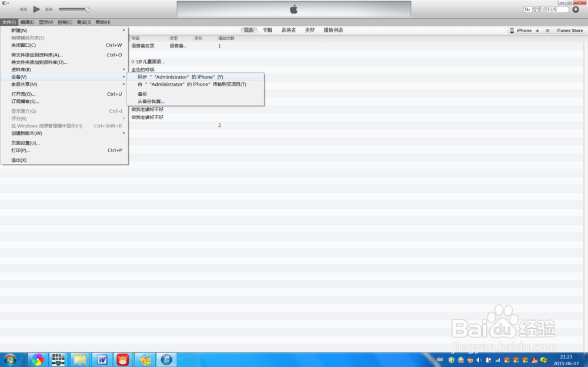Select 备份 in the device submenu
Viewport: 588px width, 367px height.
click(x=195, y=94)
